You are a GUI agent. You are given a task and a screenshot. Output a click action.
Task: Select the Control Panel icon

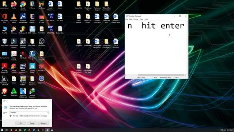click(5, 55)
